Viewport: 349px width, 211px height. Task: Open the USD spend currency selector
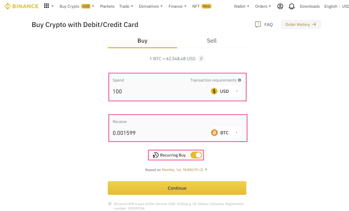[225, 91]
